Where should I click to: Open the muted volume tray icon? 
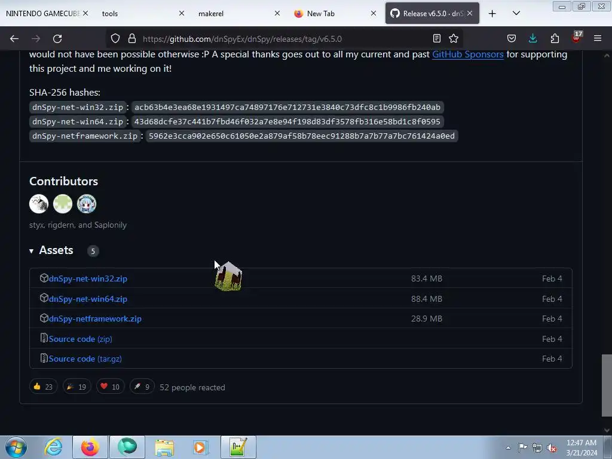552,448
